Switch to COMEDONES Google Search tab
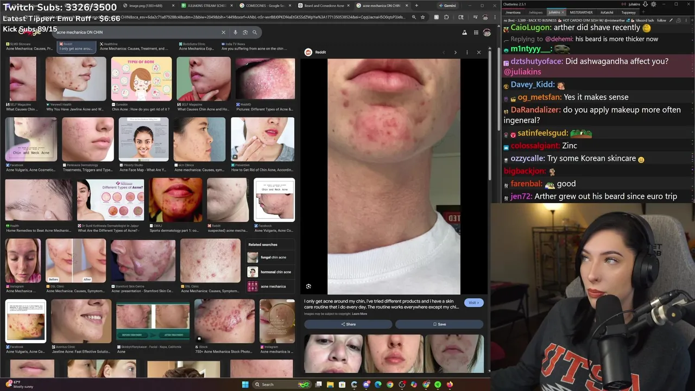Screen dimensions: 695x391 pyautogui.click(x=266, y=5)
